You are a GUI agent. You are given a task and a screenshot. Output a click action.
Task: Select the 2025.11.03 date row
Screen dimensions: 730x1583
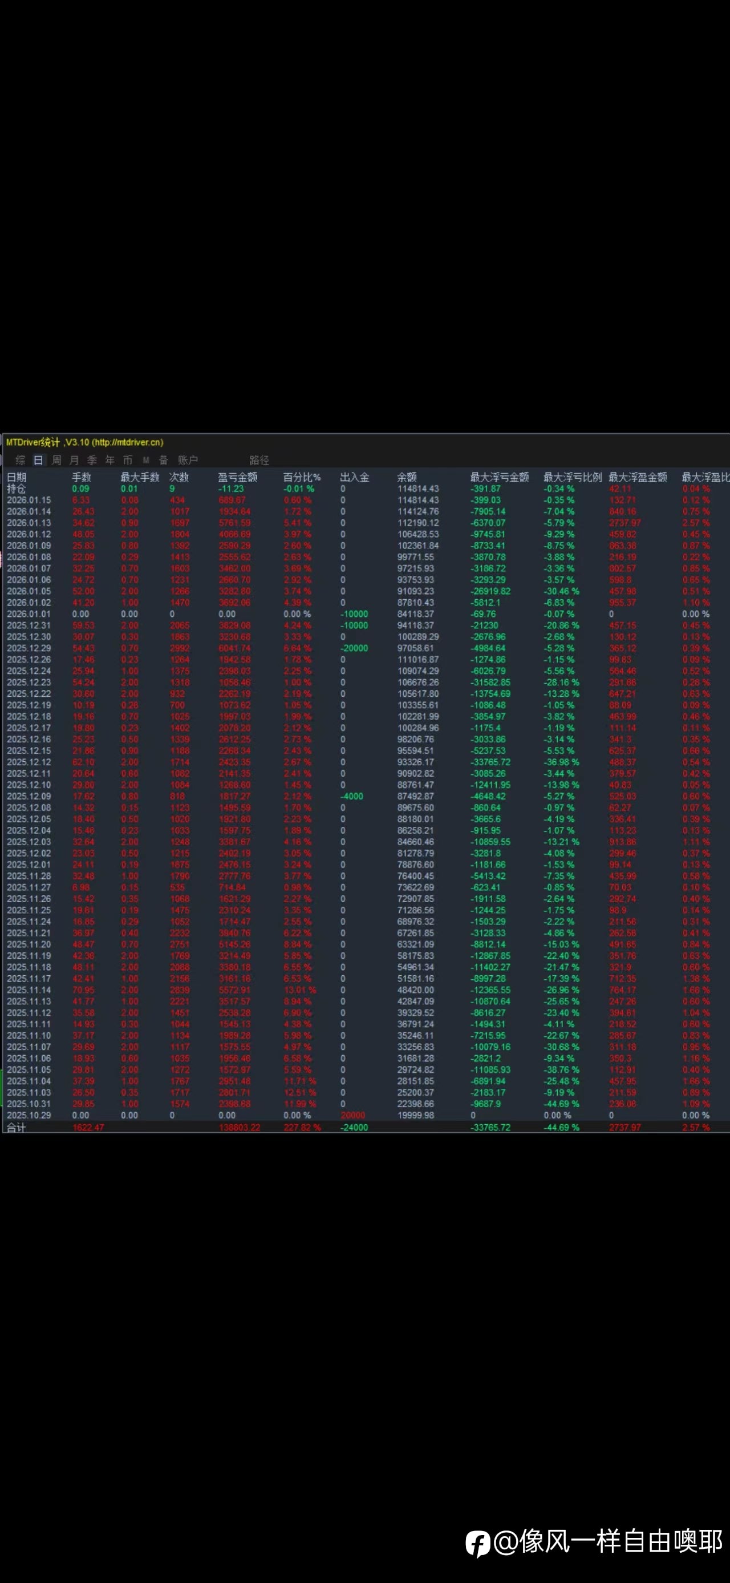[29, 1093]
